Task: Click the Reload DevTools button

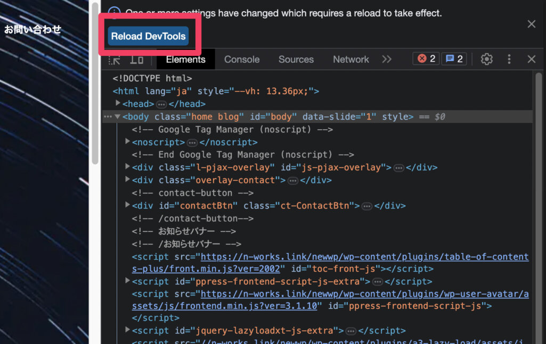Action: [149, 36]
